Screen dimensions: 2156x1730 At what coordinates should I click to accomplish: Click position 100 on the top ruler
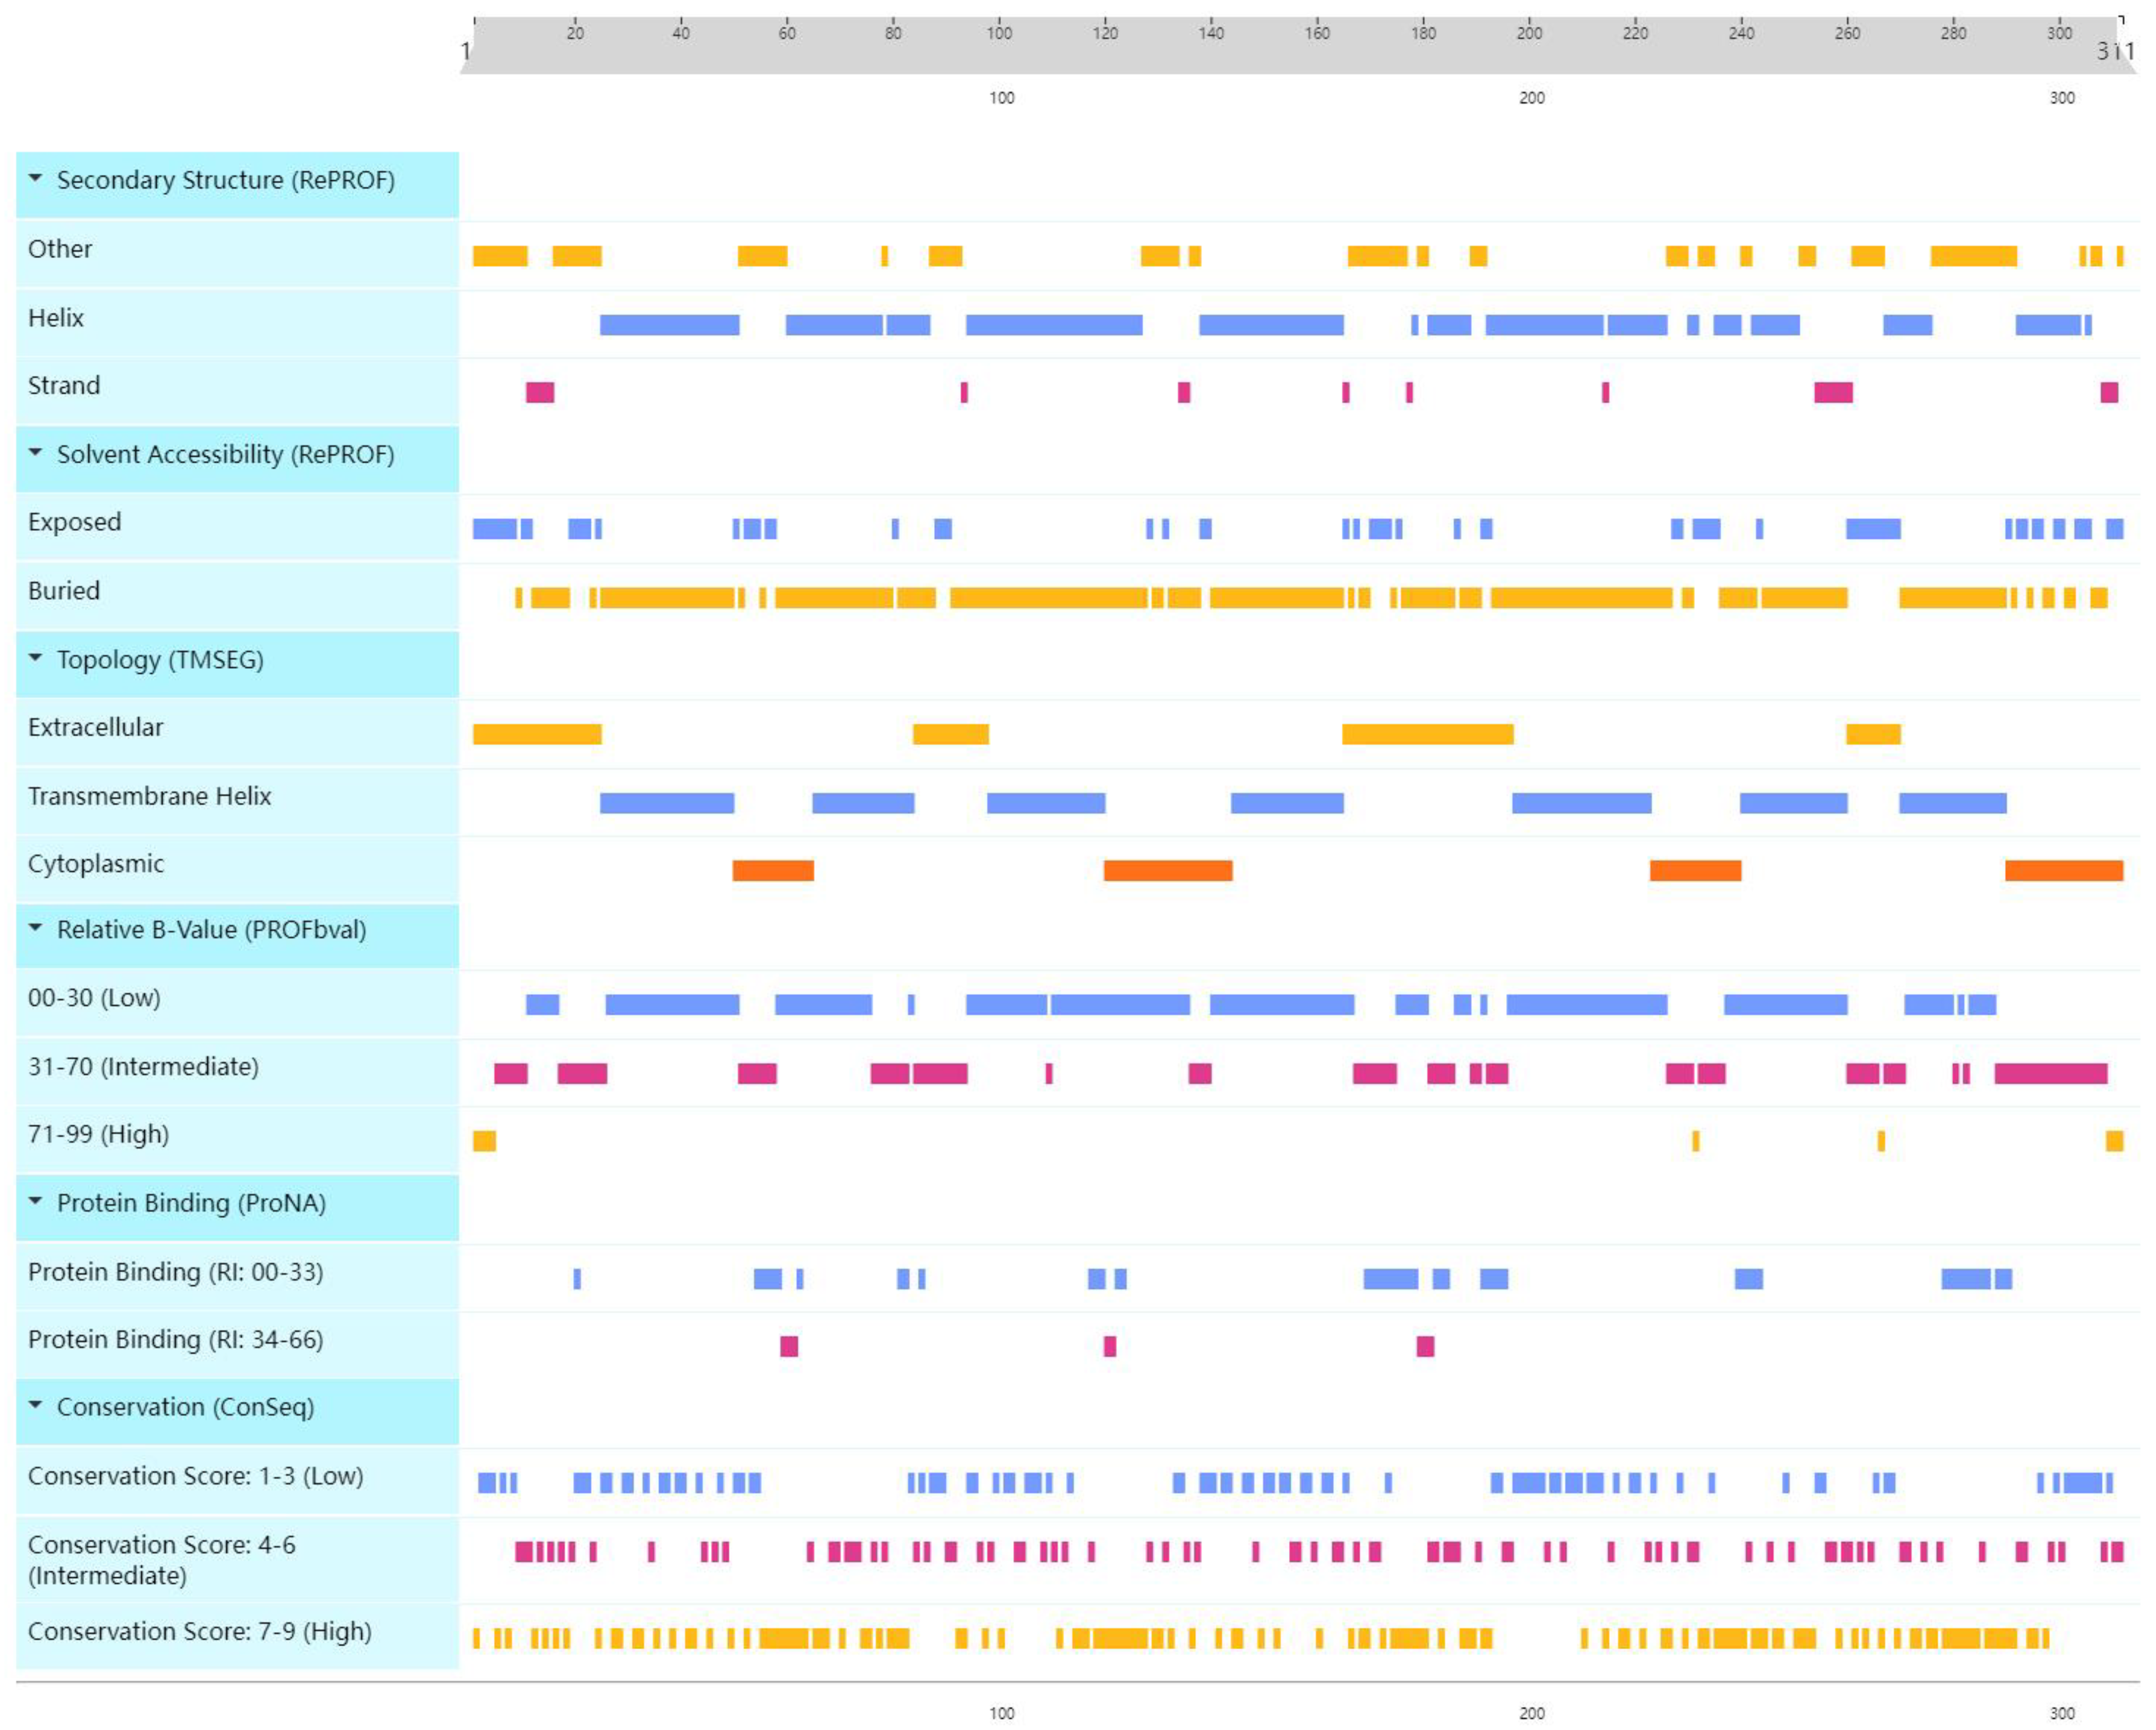[x=999, y=32]
